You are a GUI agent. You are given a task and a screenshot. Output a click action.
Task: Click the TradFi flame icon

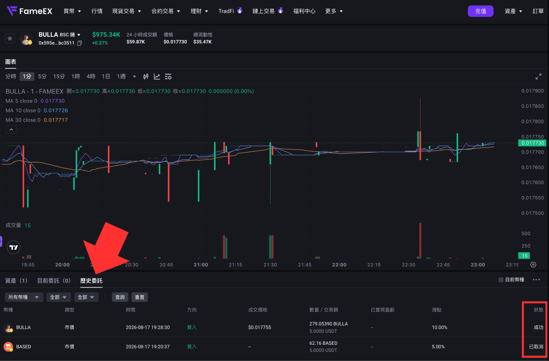[x=240, y=10]
